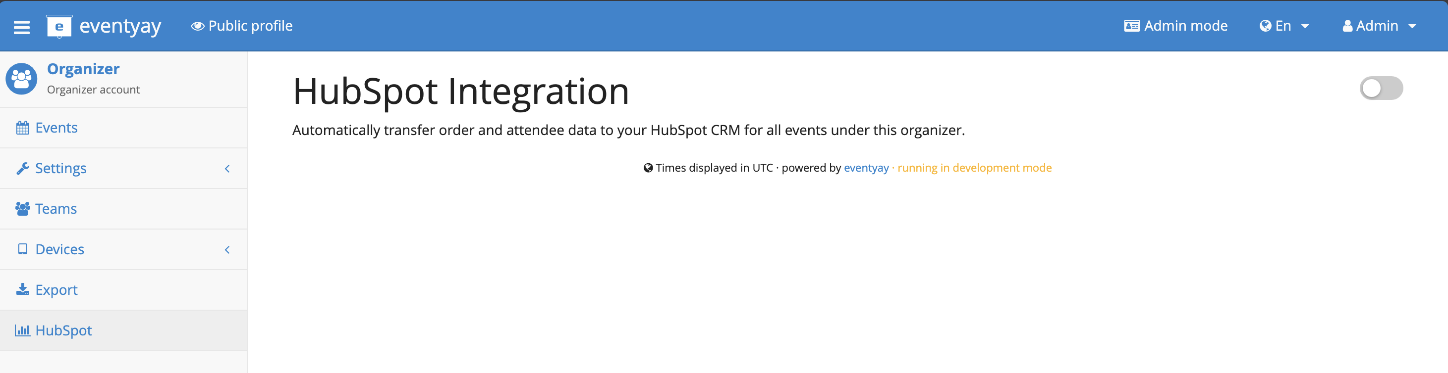The height and width of the screenshot is (373, 1448).
Task: Expand the Devices submenu chevron
Action: pyautogui.click(x=227, y=250)
